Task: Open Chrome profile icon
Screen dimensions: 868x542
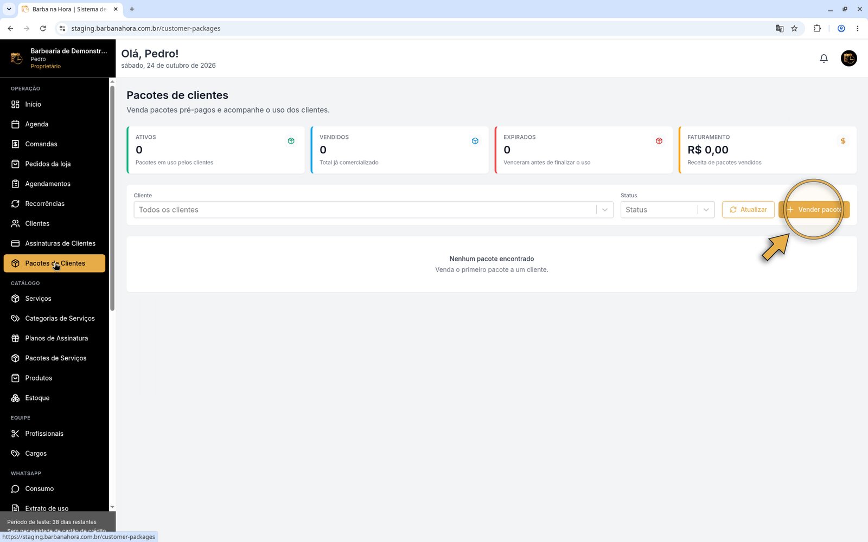Action: pos(841,28)
